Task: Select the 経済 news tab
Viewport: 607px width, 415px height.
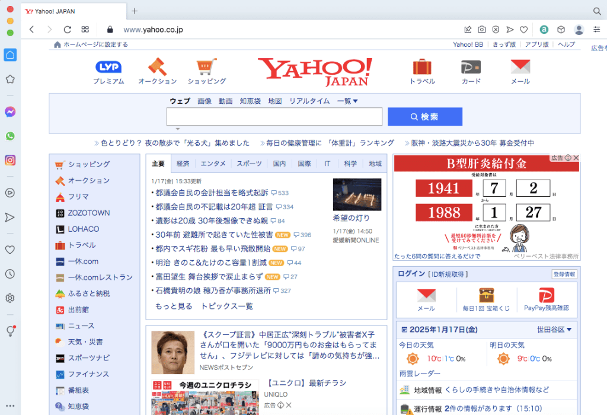Action: pos(183,164)
